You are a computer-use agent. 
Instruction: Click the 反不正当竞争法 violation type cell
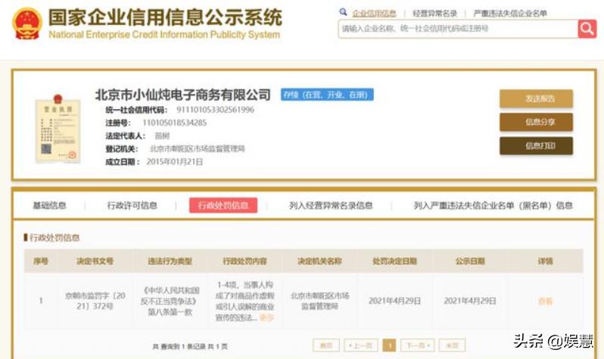170,301
